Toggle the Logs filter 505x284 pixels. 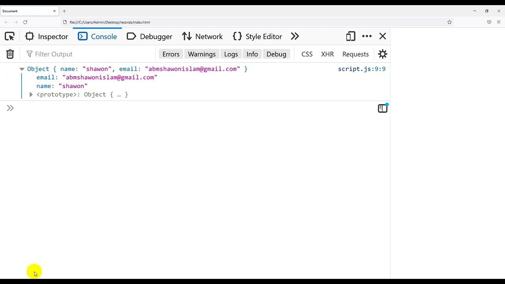click(x=231, y=54)
